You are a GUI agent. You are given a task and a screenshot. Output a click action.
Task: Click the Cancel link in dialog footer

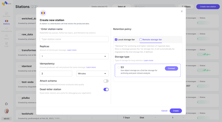[164, 111]
